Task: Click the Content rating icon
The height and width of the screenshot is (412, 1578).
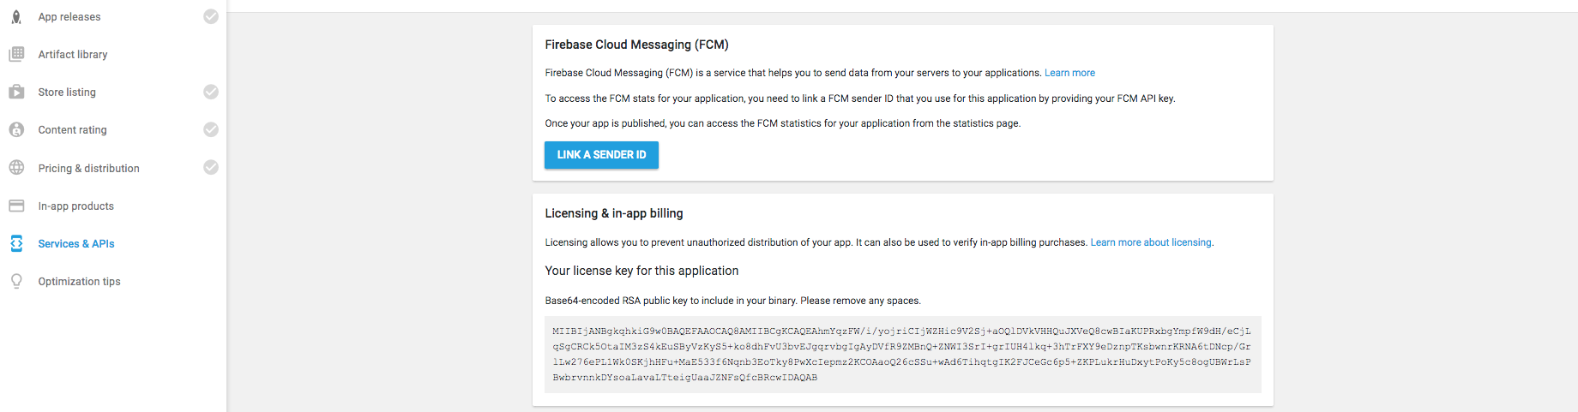Action: [x=16, y=129]
